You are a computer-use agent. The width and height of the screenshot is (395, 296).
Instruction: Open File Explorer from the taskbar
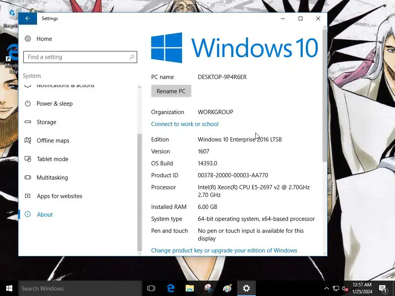click(189, 288)
